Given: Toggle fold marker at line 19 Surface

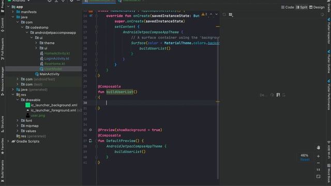Looking at the screenshot, I should (97, 43).
